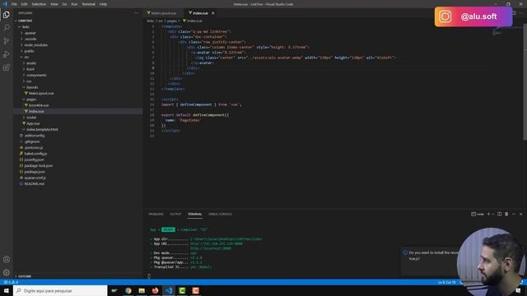Expand the .quasar folder
This screenshot has height=296, width=527.
point(30,33)
